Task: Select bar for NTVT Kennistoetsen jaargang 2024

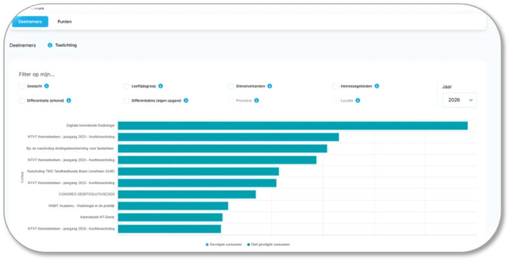Action: [218, 160]
